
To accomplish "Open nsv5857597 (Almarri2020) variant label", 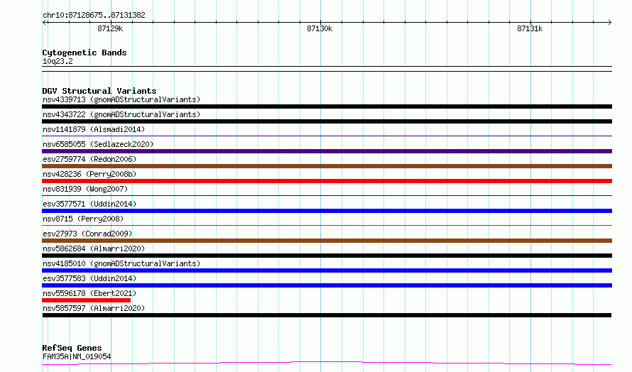I will coord(94,308).
